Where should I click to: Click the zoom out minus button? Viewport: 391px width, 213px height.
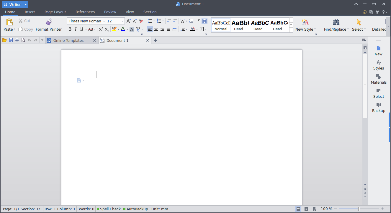tap(336, 209)
